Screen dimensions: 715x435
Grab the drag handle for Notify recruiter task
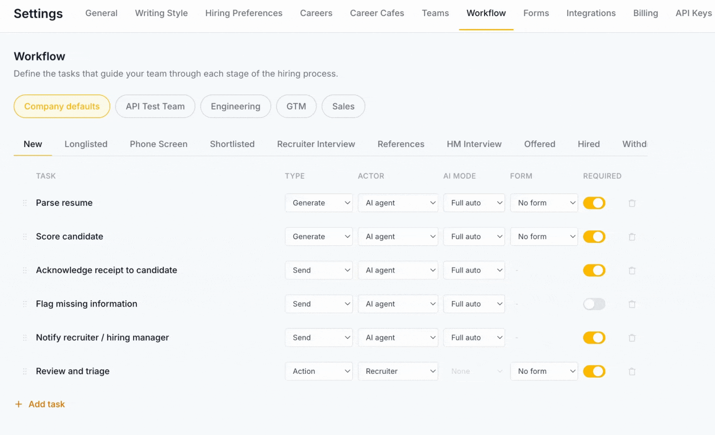(x=25, y=337)
